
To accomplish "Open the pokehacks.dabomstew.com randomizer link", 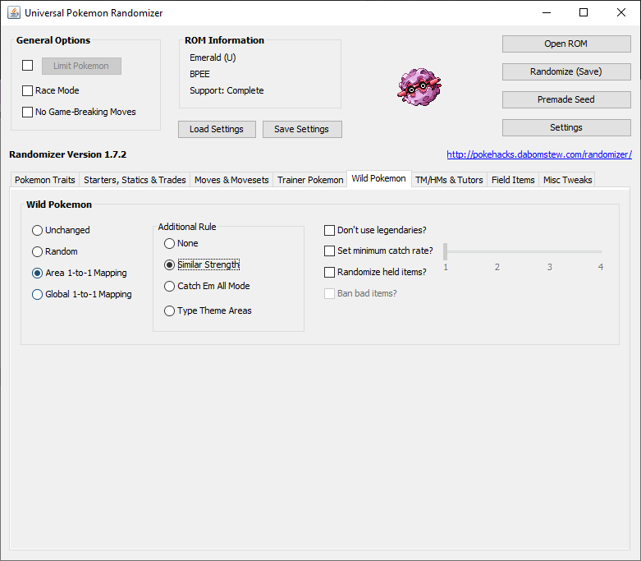I will coord(539,154).
